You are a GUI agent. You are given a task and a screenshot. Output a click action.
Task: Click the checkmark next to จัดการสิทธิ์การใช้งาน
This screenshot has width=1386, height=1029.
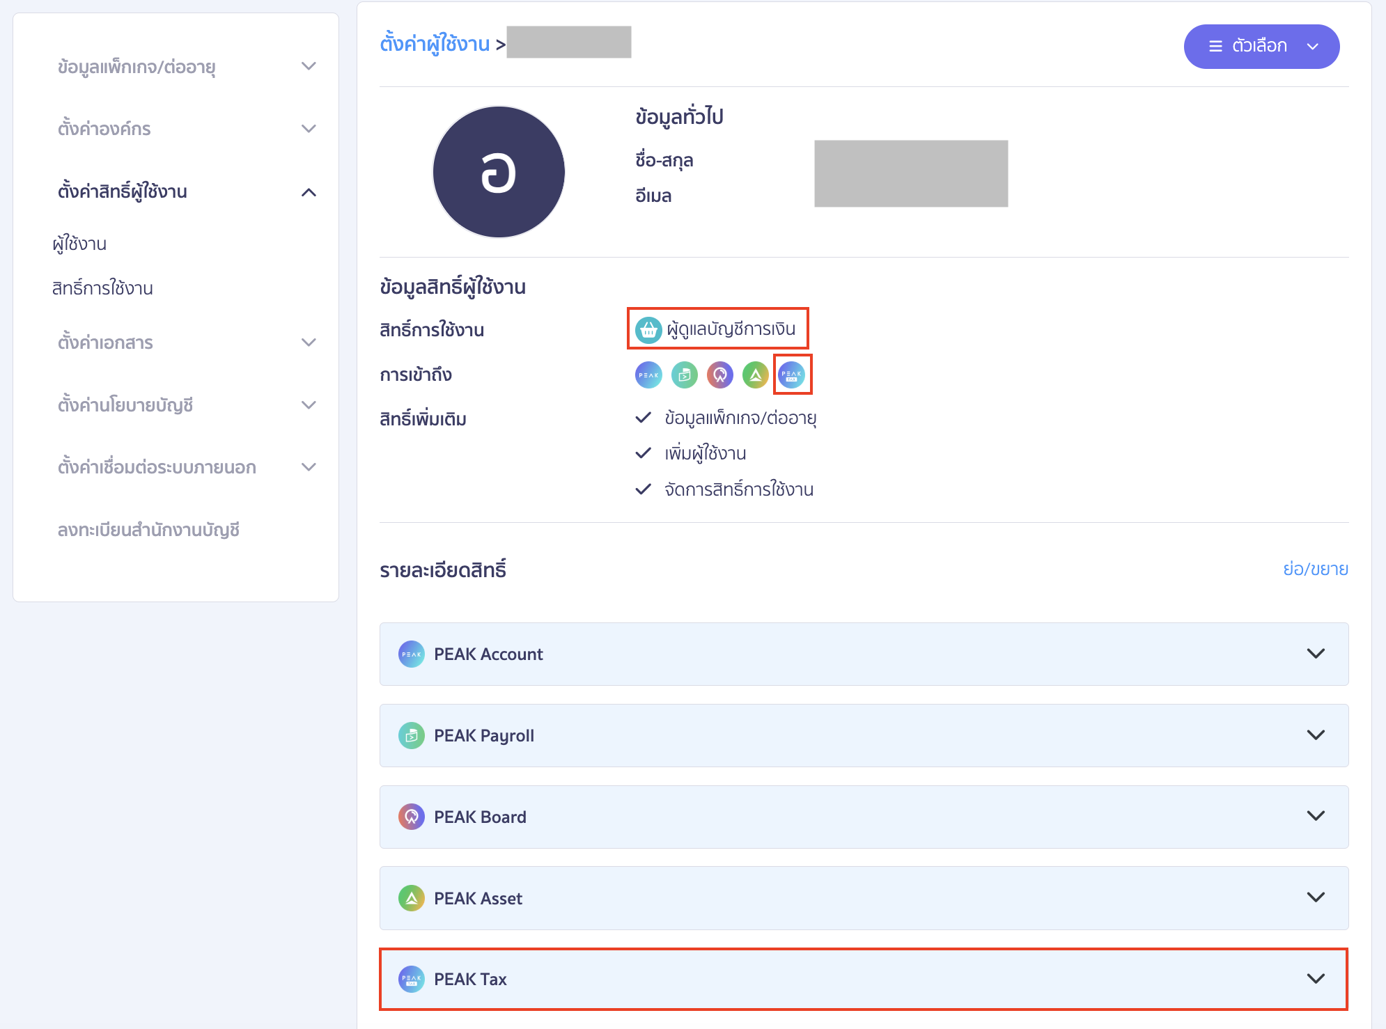644,489
